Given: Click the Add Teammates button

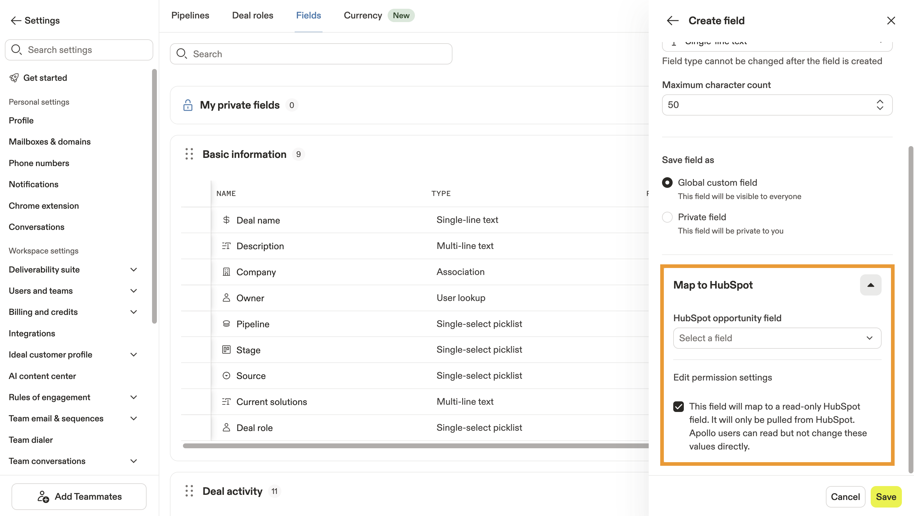Looking at the screenshot, I should [79, 497].
